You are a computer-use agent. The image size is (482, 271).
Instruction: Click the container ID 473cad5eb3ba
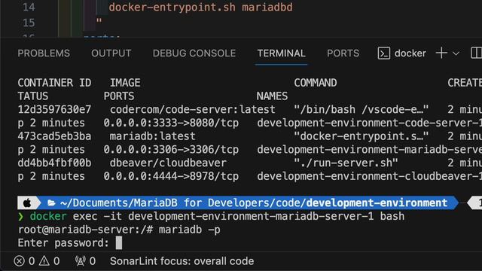coord(54,136)
